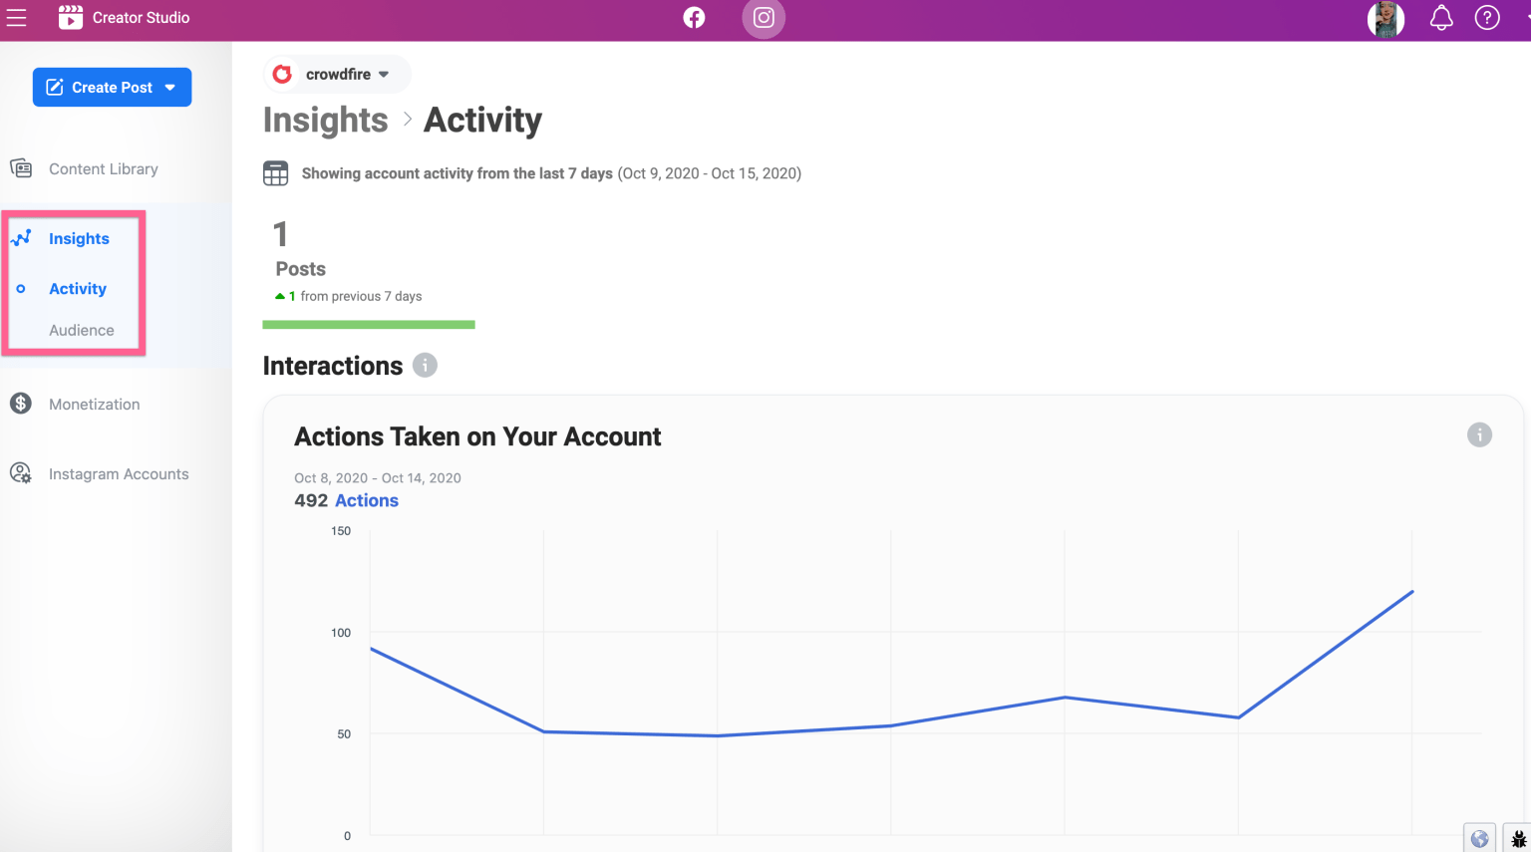
Task: Click the bug report icon at bottom right
Action: (x=1518, y=838)
